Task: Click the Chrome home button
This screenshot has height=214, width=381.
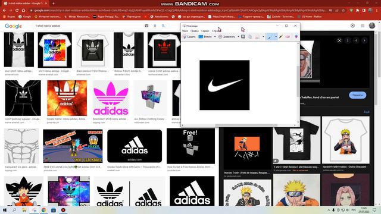Action: [24, 11]
